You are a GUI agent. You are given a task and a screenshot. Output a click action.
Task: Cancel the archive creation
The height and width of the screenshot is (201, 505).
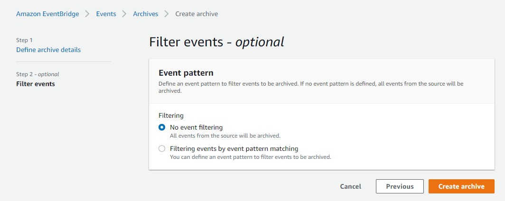(x=350, y=186)
